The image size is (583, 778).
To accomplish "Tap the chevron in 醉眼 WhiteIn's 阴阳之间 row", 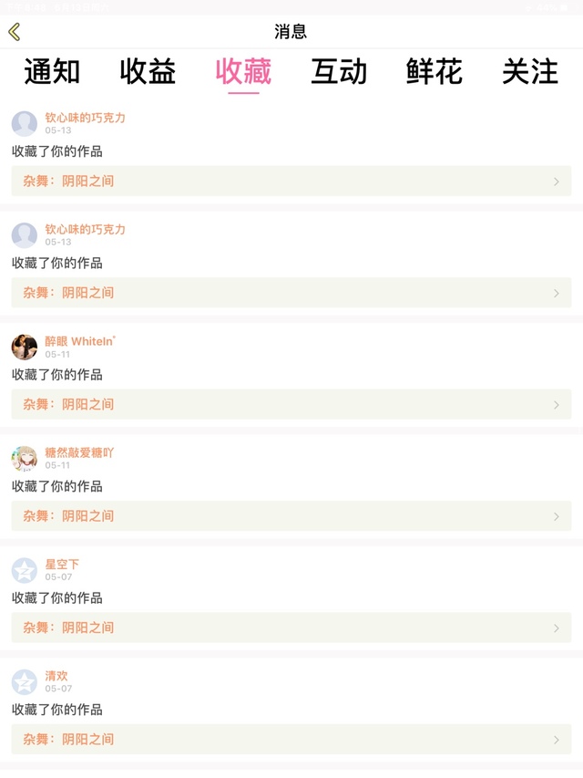I will click(x=557, y=405).
